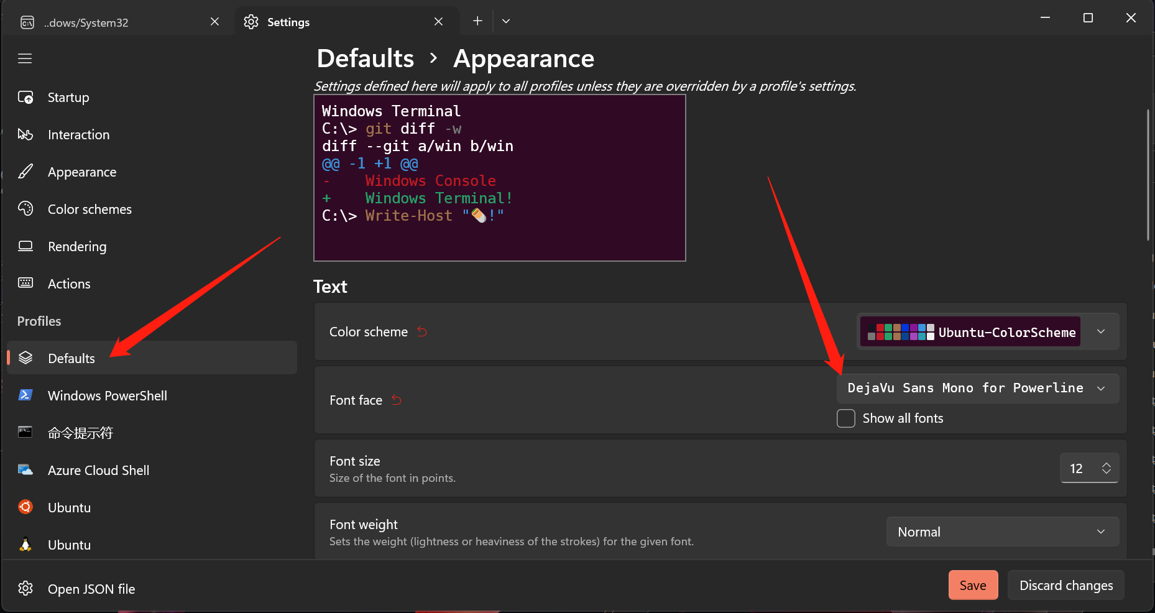The height and width of the screenshot is (613, 1155).
Task: Click the Ubuntu profile icon
Action: pyautogui.click(x=25, y=507)
